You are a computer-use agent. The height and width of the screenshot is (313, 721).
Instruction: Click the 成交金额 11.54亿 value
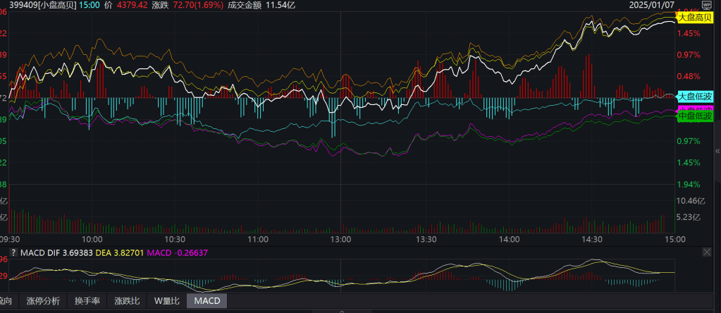(x=271, y=4)
